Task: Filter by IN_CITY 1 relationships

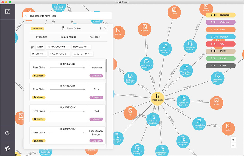Action: coord(39,54)
